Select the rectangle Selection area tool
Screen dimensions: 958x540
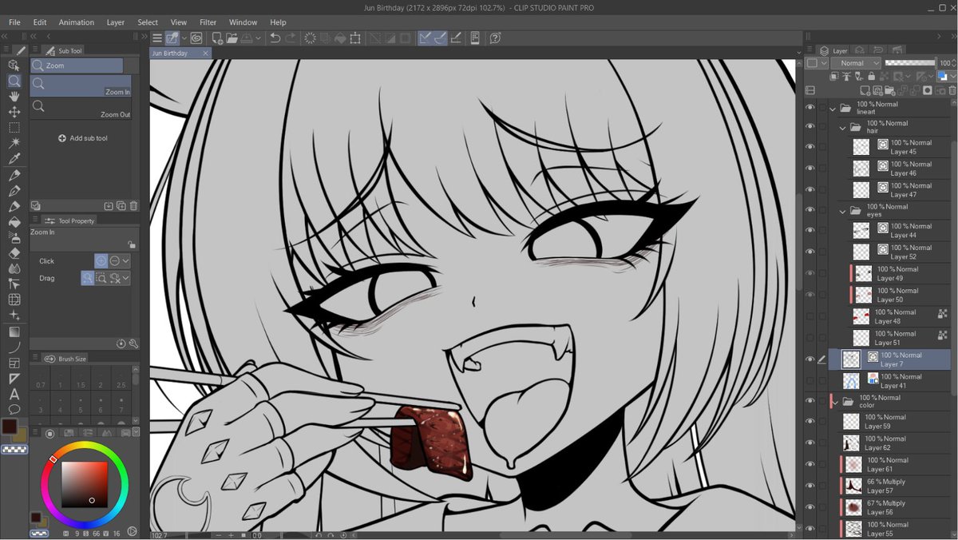14,127
